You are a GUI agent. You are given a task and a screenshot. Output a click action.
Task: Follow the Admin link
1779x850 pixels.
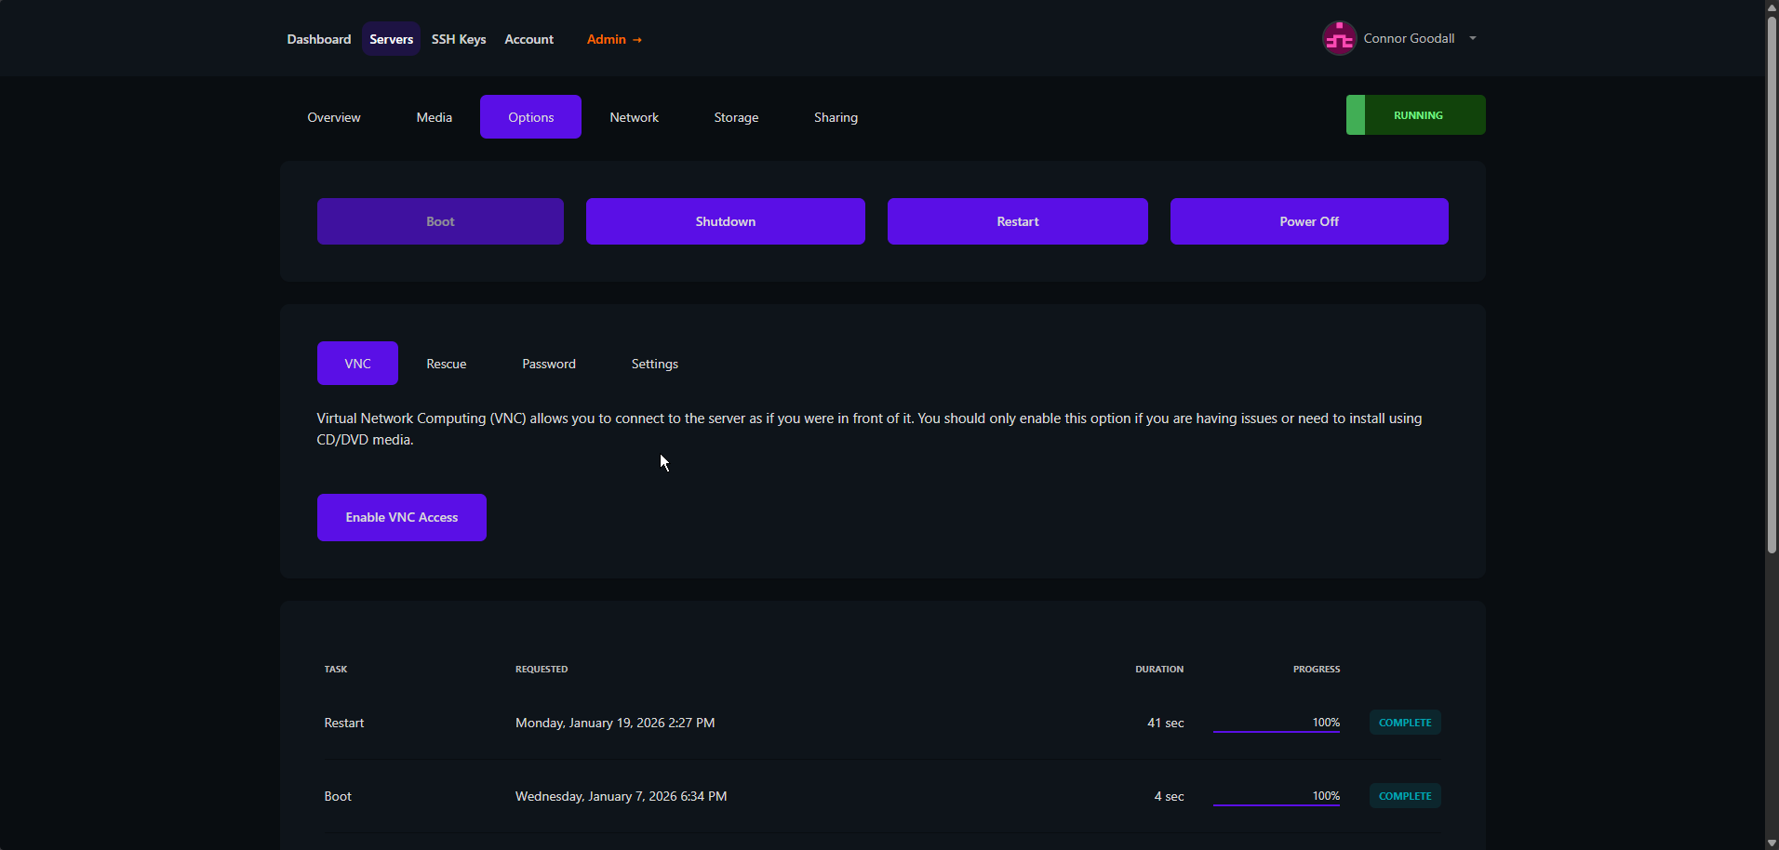tap(614, 39)
